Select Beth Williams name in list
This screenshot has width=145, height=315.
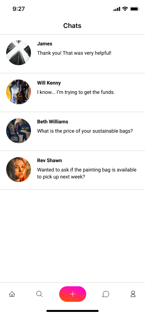coord(53,121)
